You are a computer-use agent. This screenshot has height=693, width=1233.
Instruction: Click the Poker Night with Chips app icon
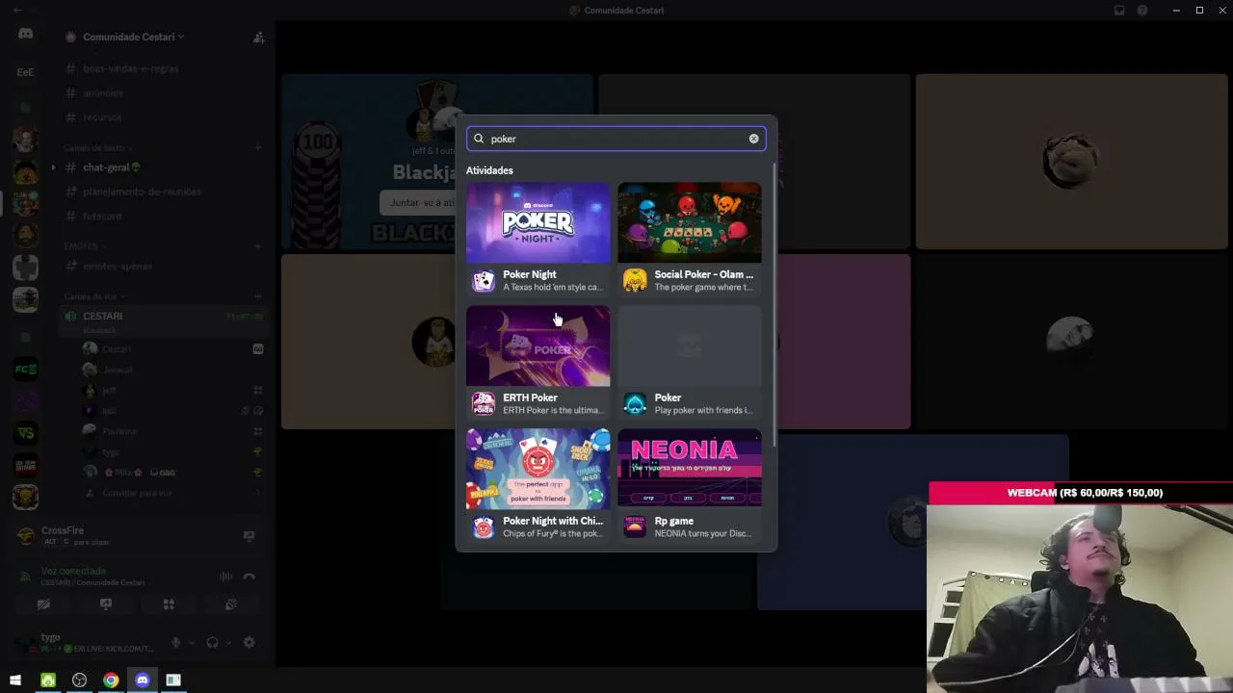(x=484, y=526)
